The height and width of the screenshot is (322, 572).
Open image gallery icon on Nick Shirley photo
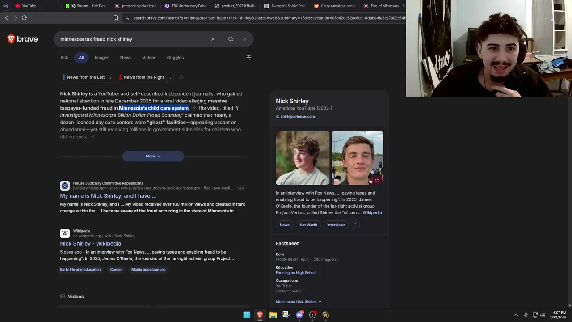(x=377, y=179)
